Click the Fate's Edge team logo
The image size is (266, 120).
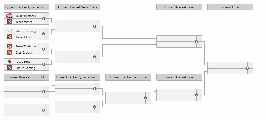(9, 62)
